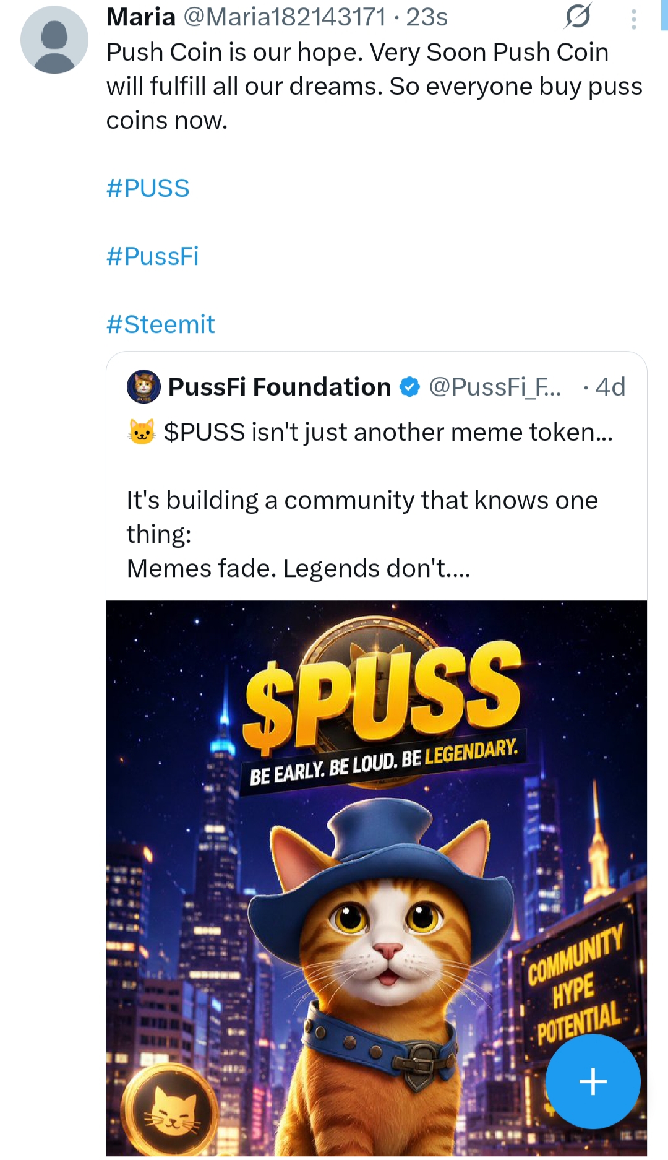Open Maria's profile via display name
This screenshot has height=1160, width=668.
pyautogui.click(x=141, y=17)
